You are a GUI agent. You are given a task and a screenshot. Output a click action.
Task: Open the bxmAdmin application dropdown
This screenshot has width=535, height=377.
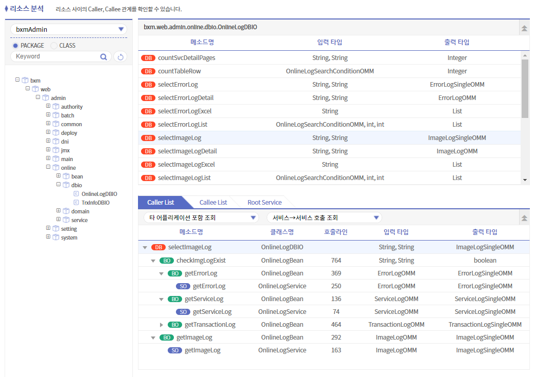[x=69, y=29]
